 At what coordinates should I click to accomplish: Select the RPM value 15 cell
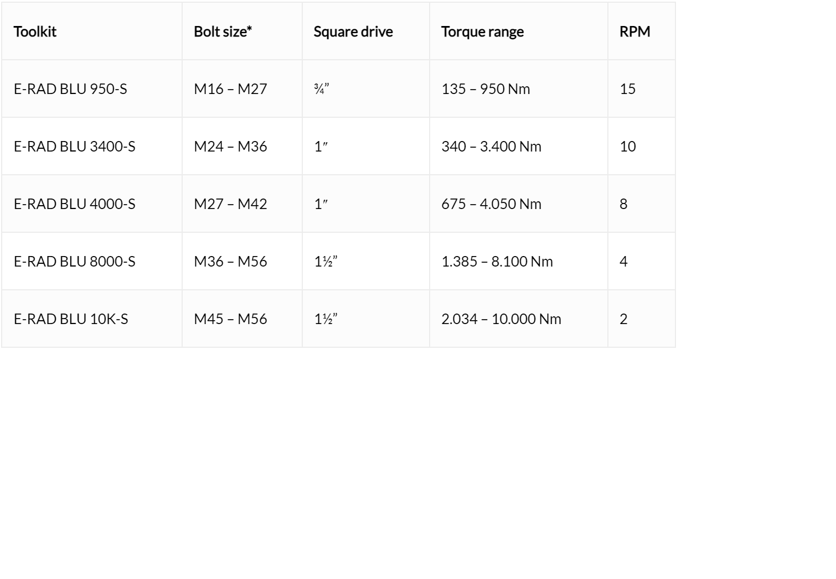point(642,88)
